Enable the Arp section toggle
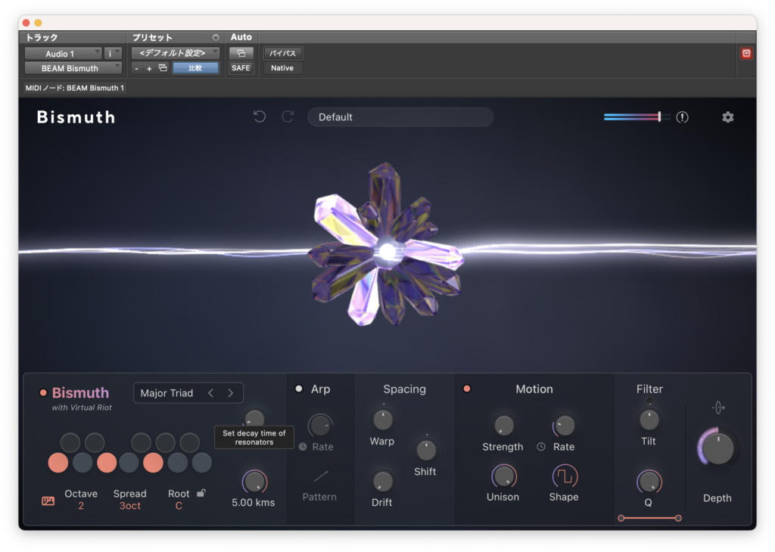Screen dimensions: 775x552 click(x=298, y=389)
